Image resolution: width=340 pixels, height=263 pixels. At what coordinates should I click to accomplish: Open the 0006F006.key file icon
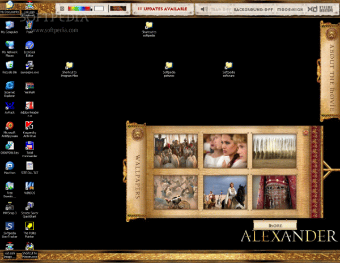tap(10, 148)
